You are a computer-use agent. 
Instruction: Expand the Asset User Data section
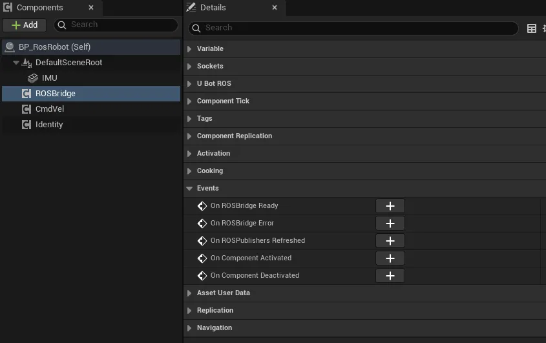pos(189,293)
